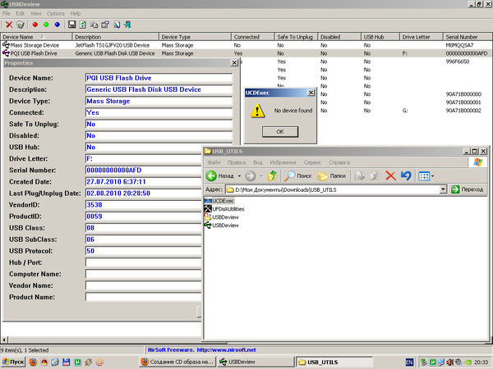This screenshot has width=493, height=369.
Task: Switch to USBDeview taskbar button
Action: (256, 362)
